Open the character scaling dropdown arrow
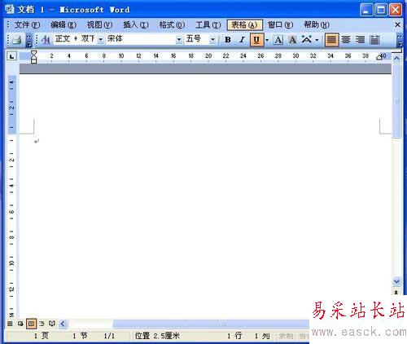 click(317, 40)
